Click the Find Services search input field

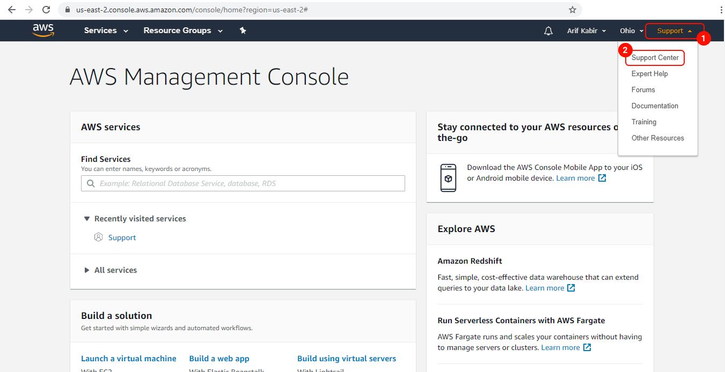click(x=243, y=183)
